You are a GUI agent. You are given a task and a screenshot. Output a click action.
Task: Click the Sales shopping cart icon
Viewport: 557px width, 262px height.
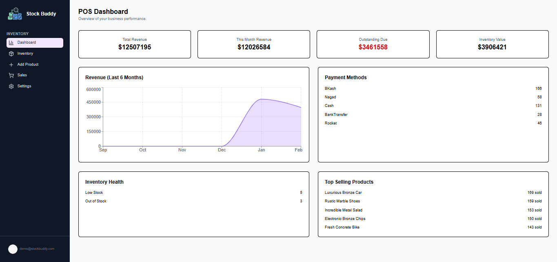[11, 75]
